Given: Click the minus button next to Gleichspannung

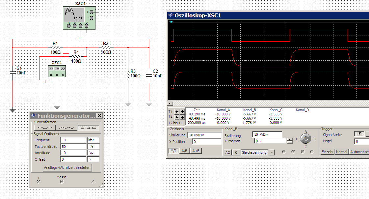Looking at the screenshot, I should pyautogui.click(x=272, y=152).
